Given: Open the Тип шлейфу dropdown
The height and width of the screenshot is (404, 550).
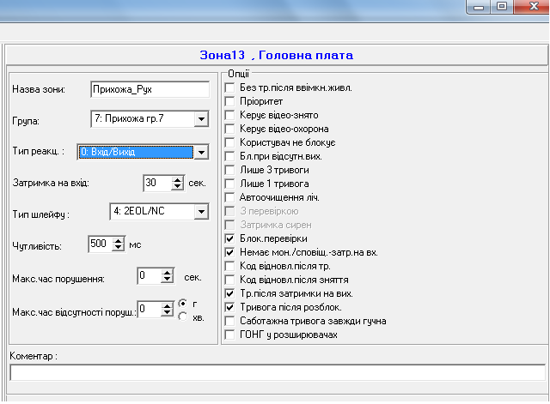Looking at the screenshot, I should [x=200, y=211].
